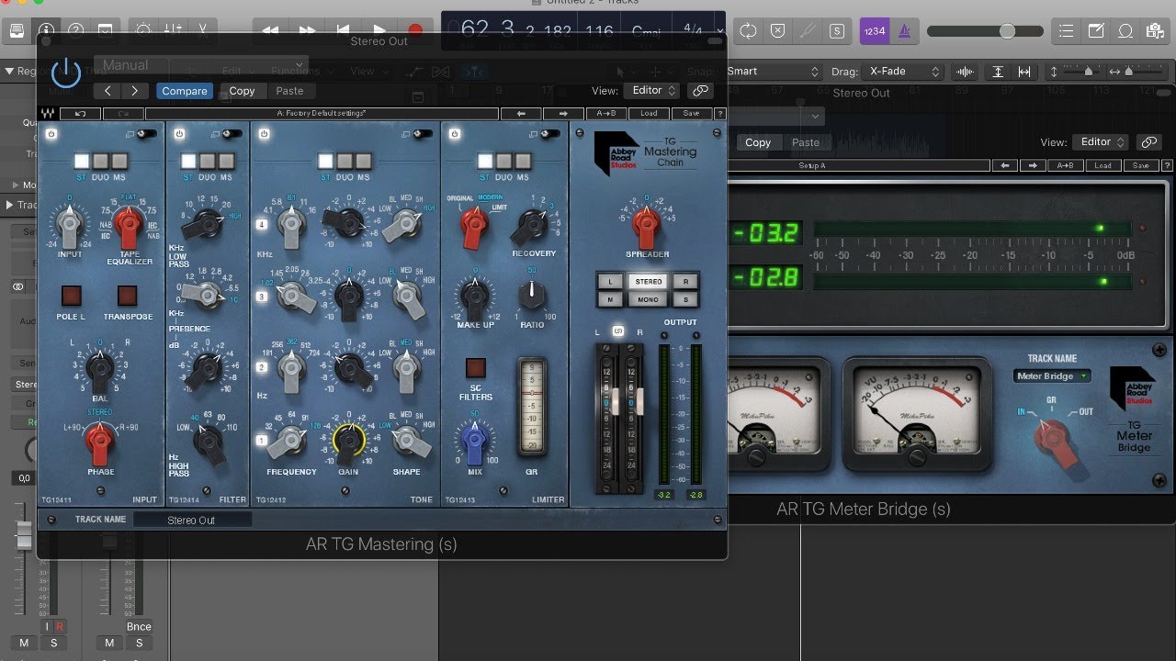Open the Snap Smart dropdown
The height and width of the screenshot is (661, 1176).
(773, 72)
